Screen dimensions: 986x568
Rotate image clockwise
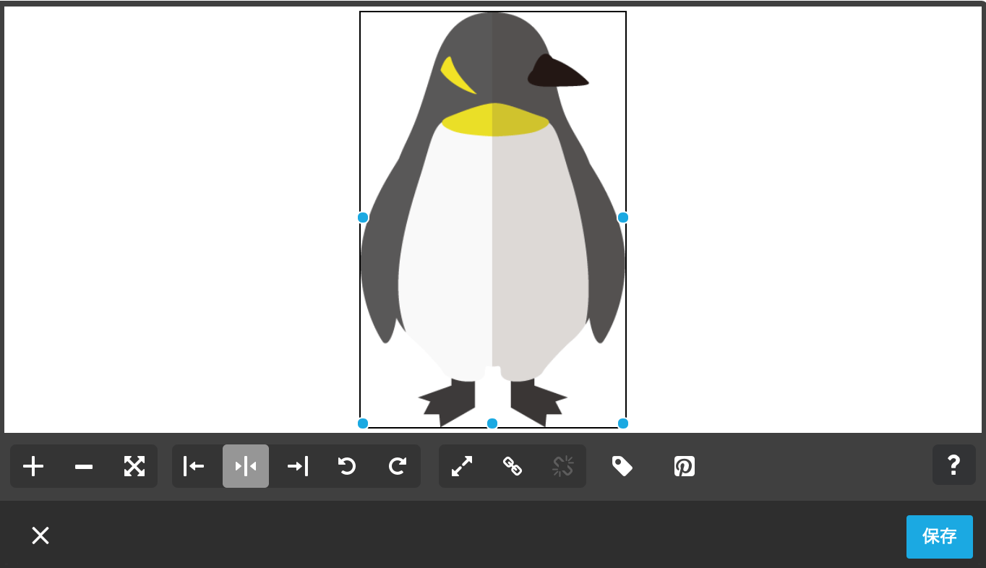click(x=397, y=466)
